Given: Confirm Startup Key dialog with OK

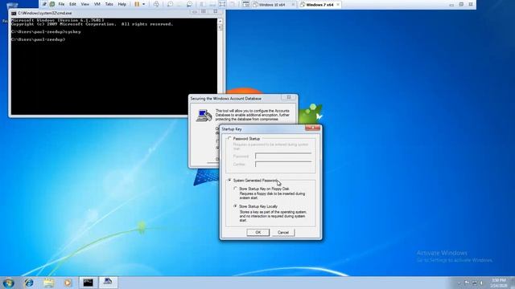Looking at the screenshot, I should 257,232.
